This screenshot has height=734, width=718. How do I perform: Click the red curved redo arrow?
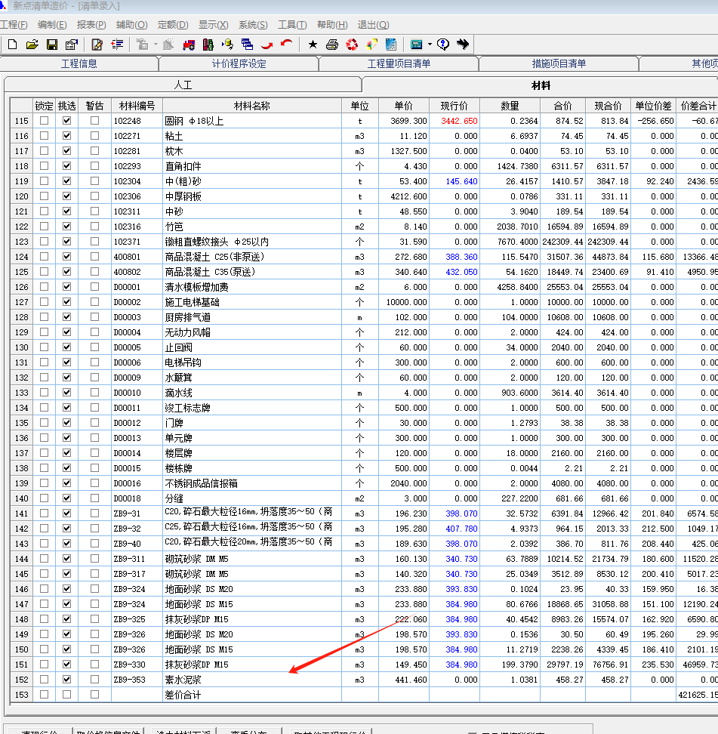click(x=267, y=45)
